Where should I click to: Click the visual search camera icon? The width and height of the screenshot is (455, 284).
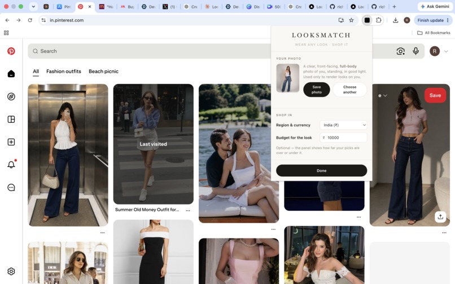tap(400, 51)
